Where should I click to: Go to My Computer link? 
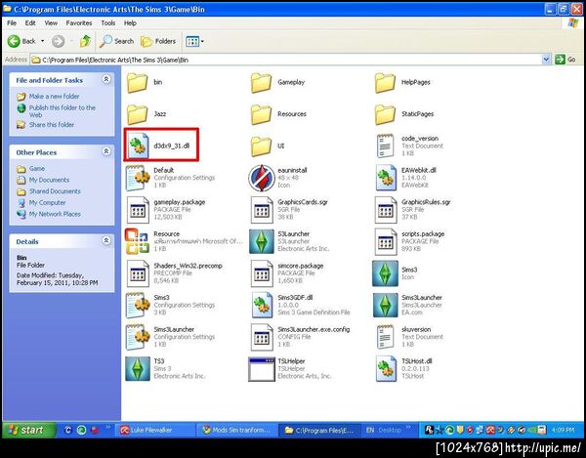point(47,202)
